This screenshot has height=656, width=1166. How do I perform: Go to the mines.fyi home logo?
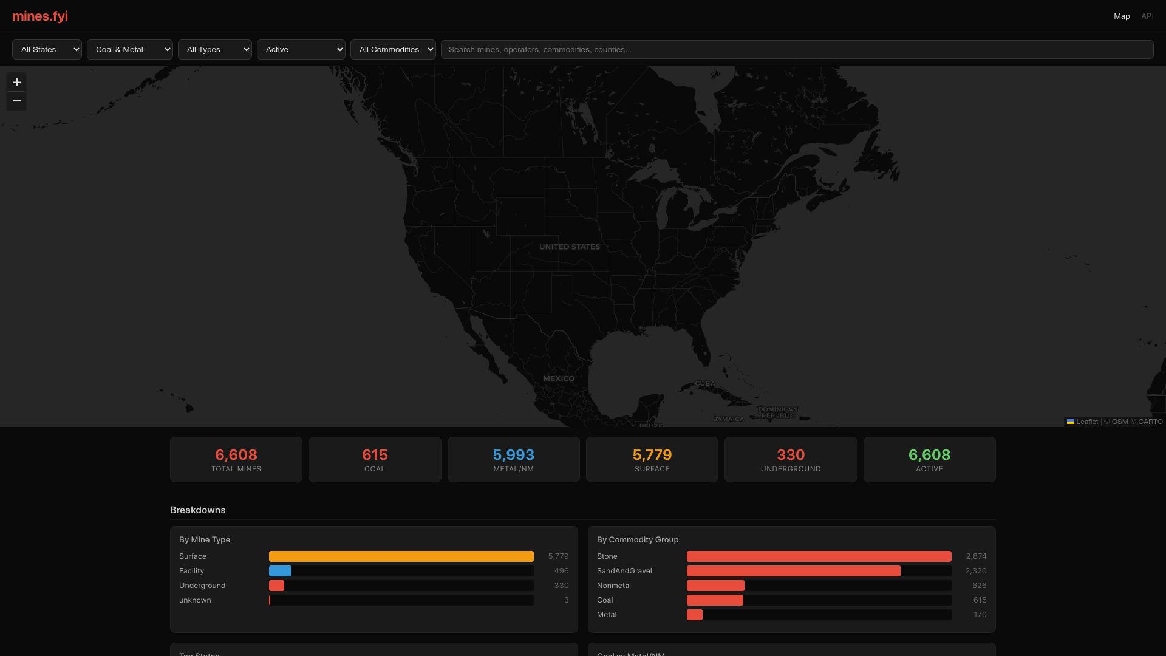[x=40, y=16]
